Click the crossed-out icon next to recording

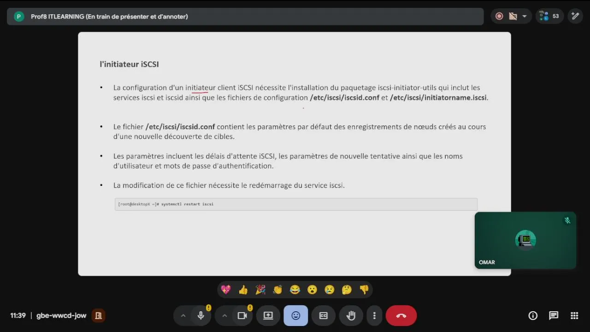[x=513, y=16]
